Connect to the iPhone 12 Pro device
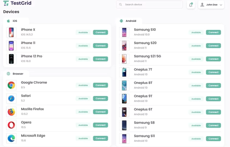Viewport: 230px width, 147px height. tap(101, 59)
